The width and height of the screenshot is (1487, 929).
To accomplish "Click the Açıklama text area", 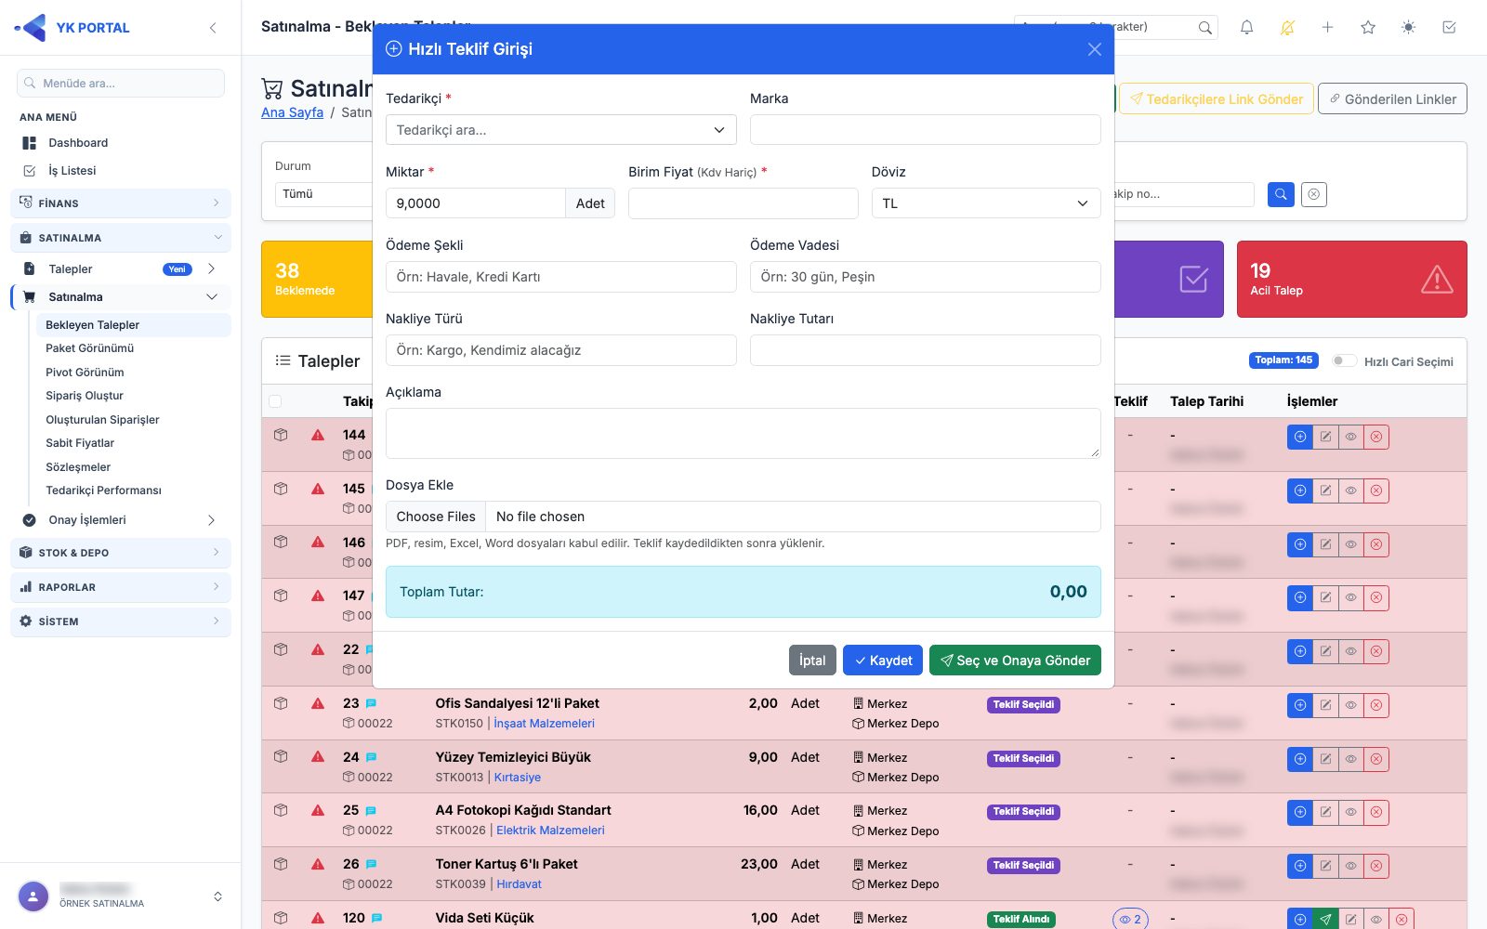I will pyautogui.click(x=743, y=433).
